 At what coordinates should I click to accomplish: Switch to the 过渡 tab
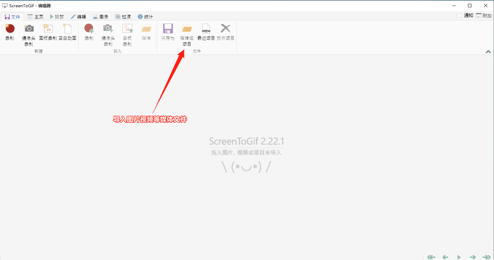click(123, 17)
